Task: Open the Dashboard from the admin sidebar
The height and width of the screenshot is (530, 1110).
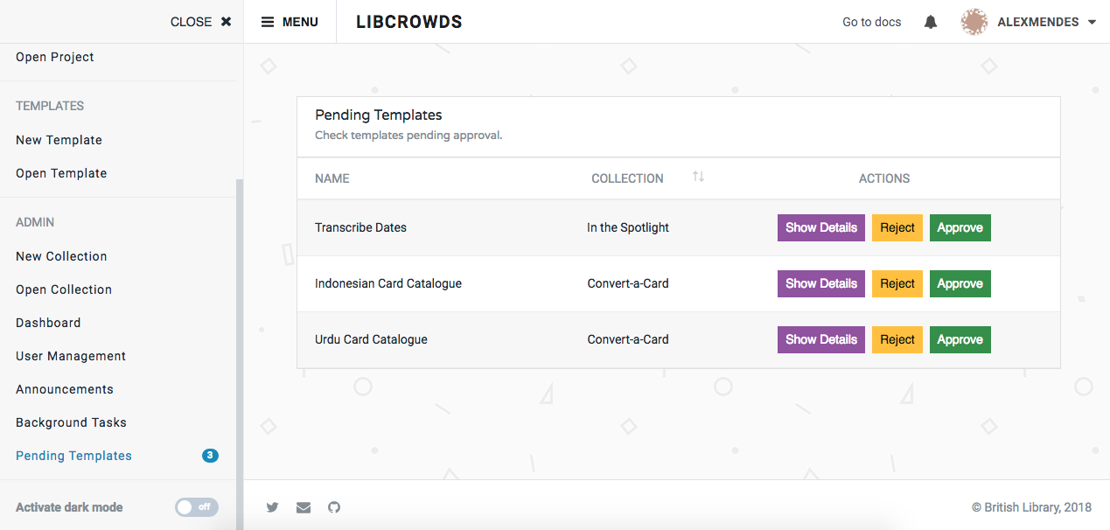Action: [x=48, y=322]
